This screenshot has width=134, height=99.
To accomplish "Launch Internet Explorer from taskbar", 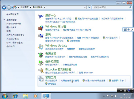I will (15, 96).
